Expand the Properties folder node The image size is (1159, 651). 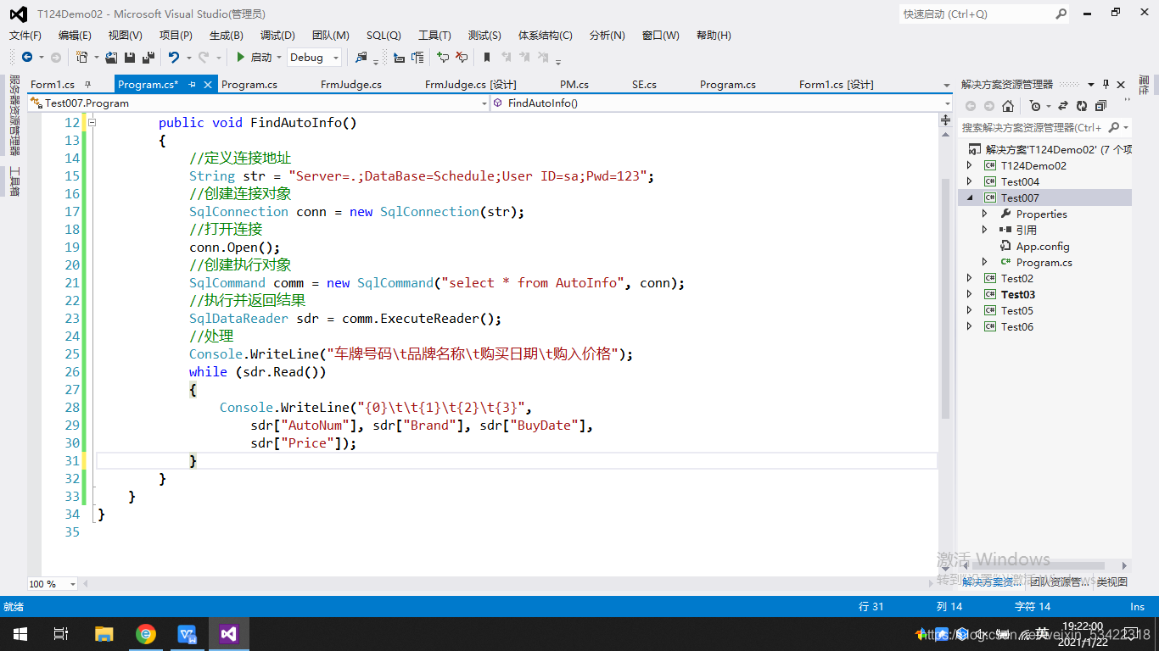(985, 214)
